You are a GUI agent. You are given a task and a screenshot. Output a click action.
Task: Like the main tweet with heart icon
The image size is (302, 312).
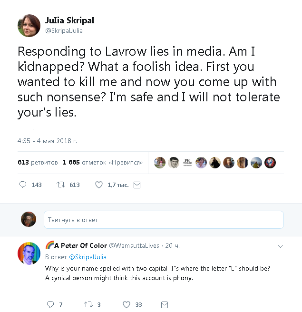99,185
